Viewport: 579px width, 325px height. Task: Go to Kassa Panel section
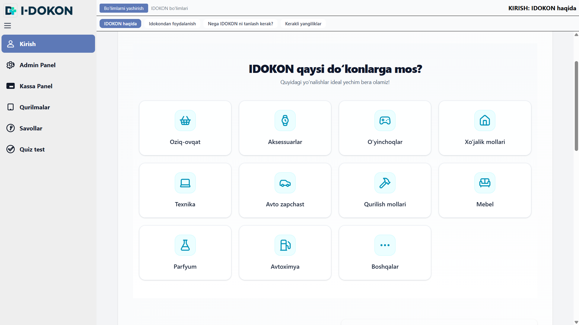[x=36, y=86]
